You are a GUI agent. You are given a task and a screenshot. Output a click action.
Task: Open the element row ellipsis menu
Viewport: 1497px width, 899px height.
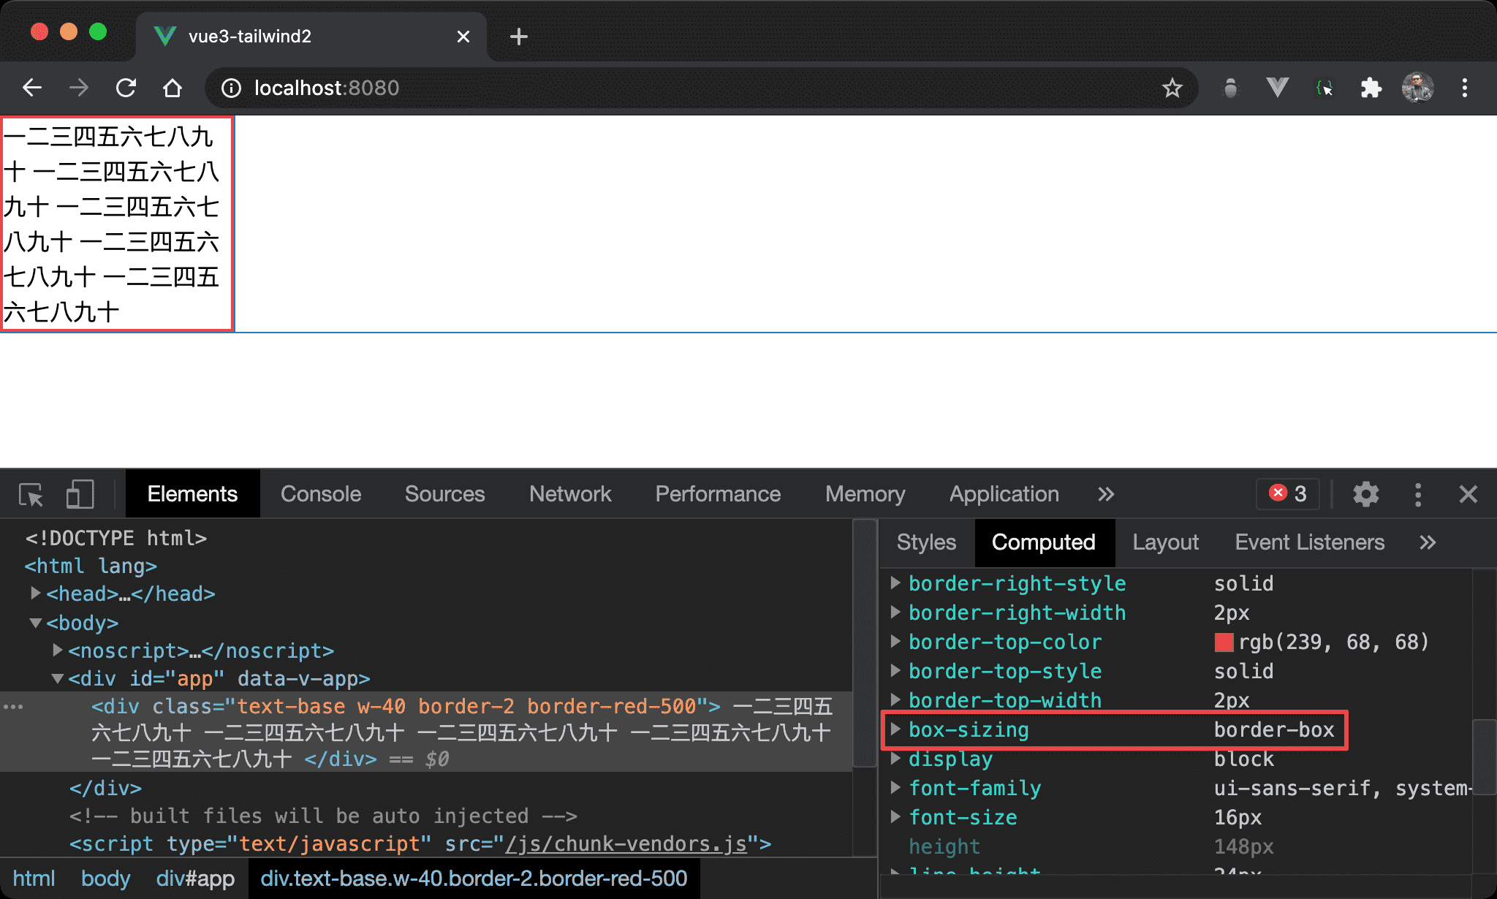[x=13, y=707]
